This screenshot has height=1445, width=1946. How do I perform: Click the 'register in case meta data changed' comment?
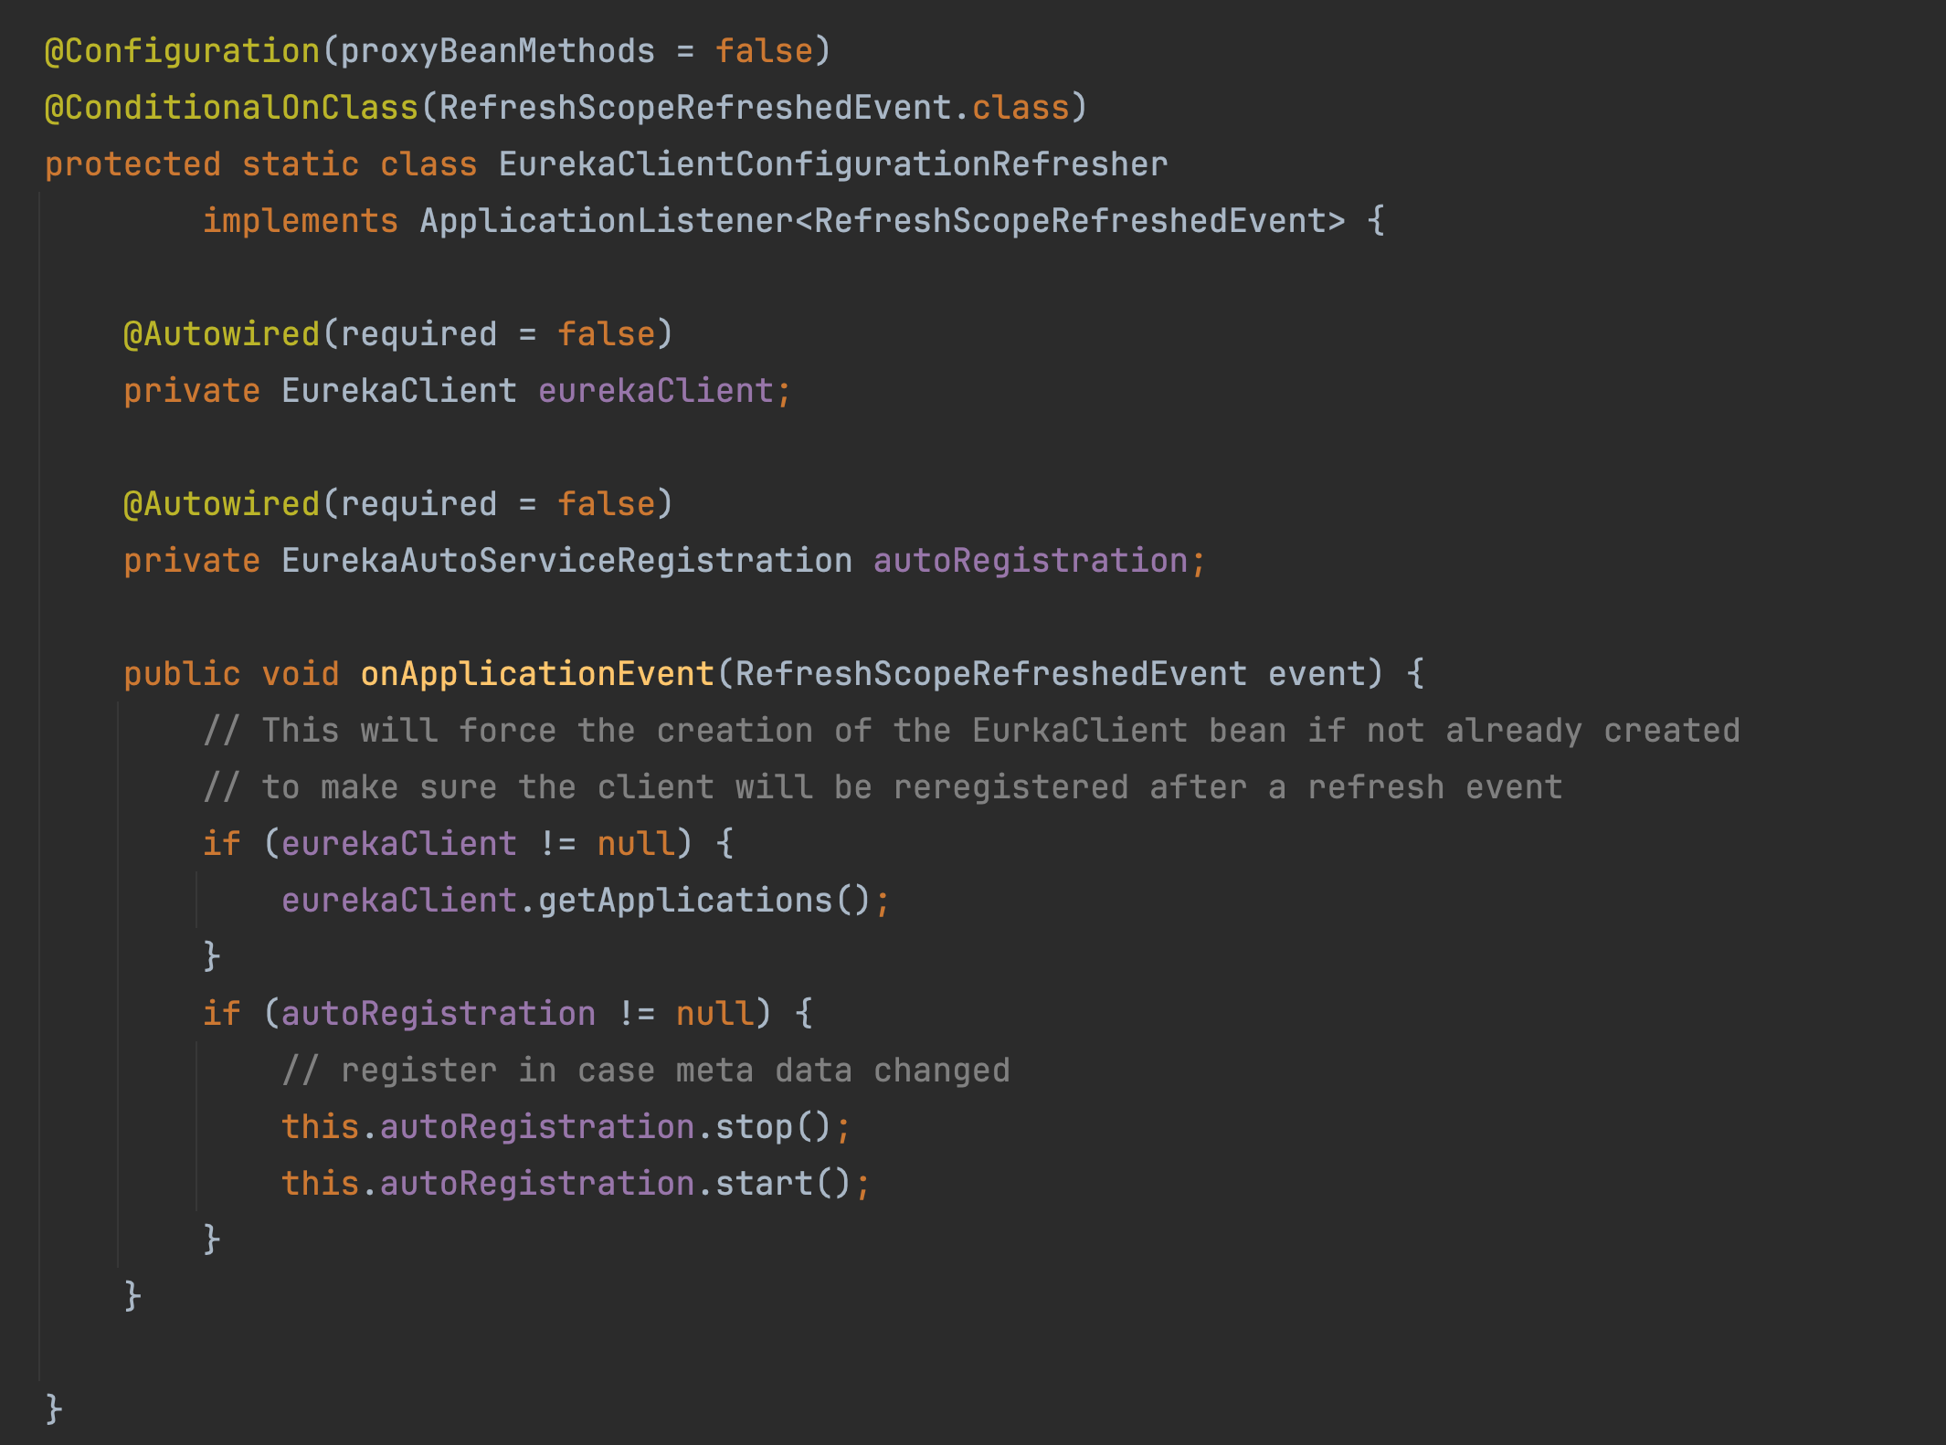pos(645,1071)
